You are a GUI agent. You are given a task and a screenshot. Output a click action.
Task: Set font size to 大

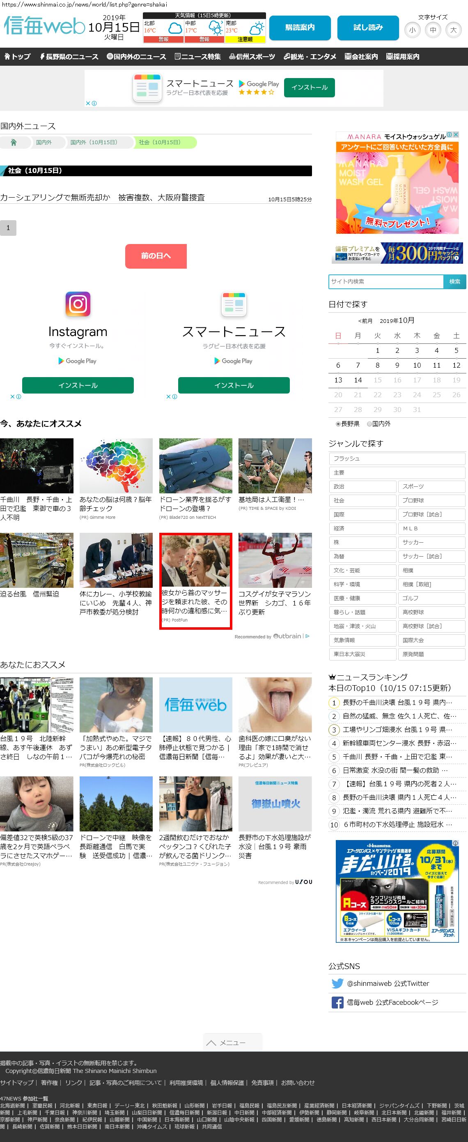click(x=453, y=30)
